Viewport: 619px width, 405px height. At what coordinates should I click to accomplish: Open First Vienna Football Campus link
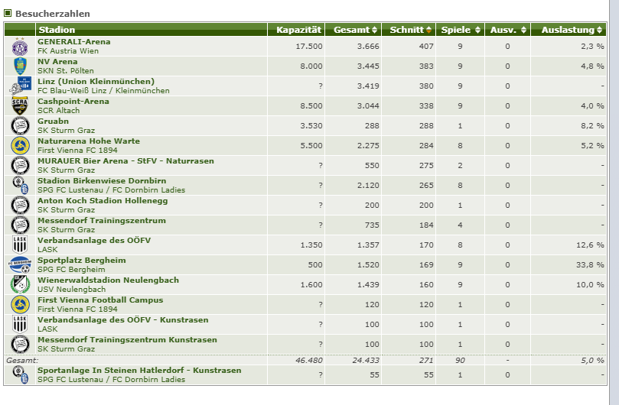click(x=100, y=300)
